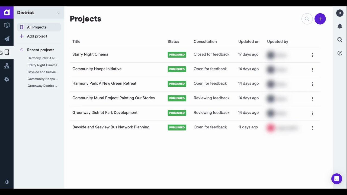The height and width of the screenshot is (195, 347).
Task: Toggle the contrast theme icon at bottom left
Action: point(7,182)
